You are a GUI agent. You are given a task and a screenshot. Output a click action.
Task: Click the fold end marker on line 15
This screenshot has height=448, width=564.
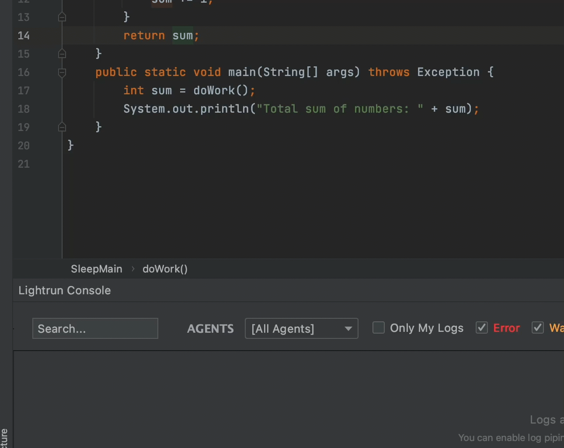pos(62,54)
